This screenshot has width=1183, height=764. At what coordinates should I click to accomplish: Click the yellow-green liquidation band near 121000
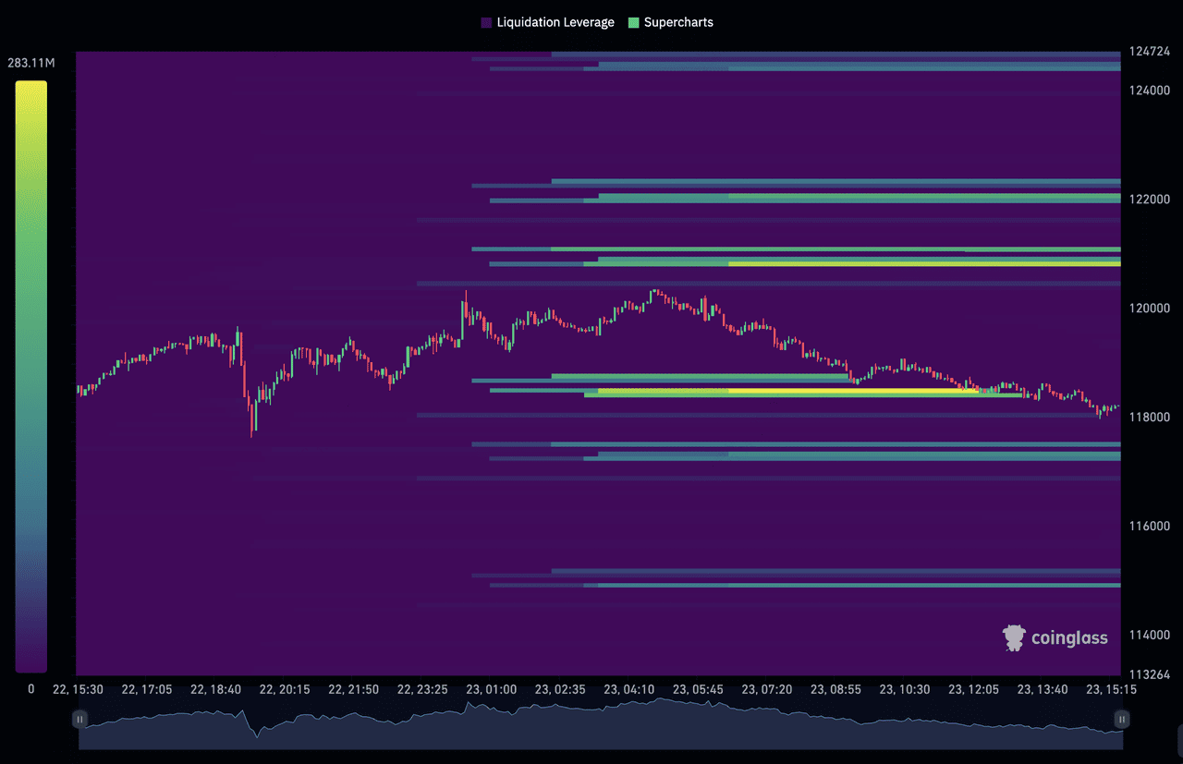click(924, 263)
